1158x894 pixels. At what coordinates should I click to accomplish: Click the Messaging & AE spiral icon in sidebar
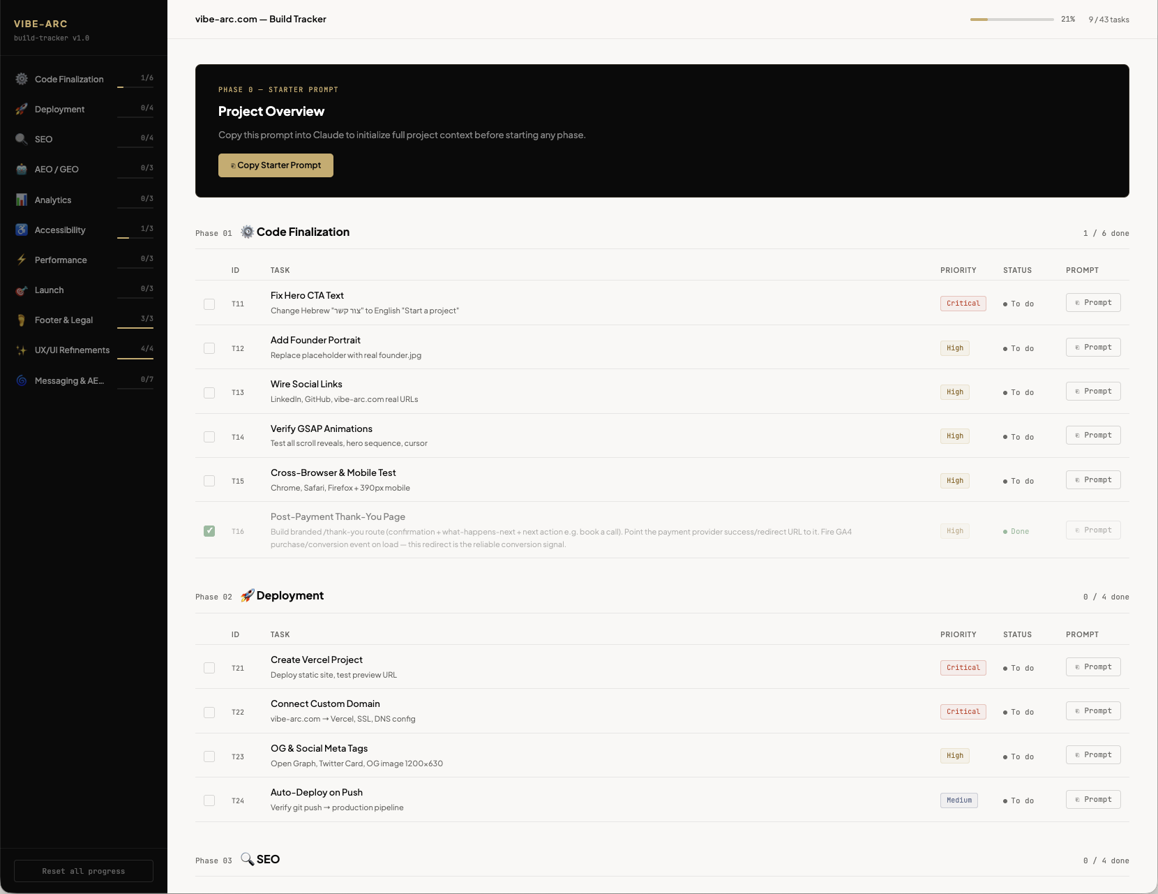pyautogui.click(x=22, y=380)
